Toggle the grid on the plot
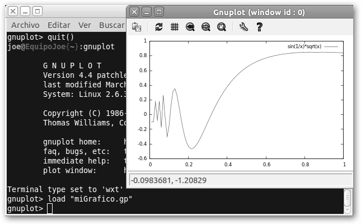The width and height of the screenshot is (361, 224). [x=174, y=27]
